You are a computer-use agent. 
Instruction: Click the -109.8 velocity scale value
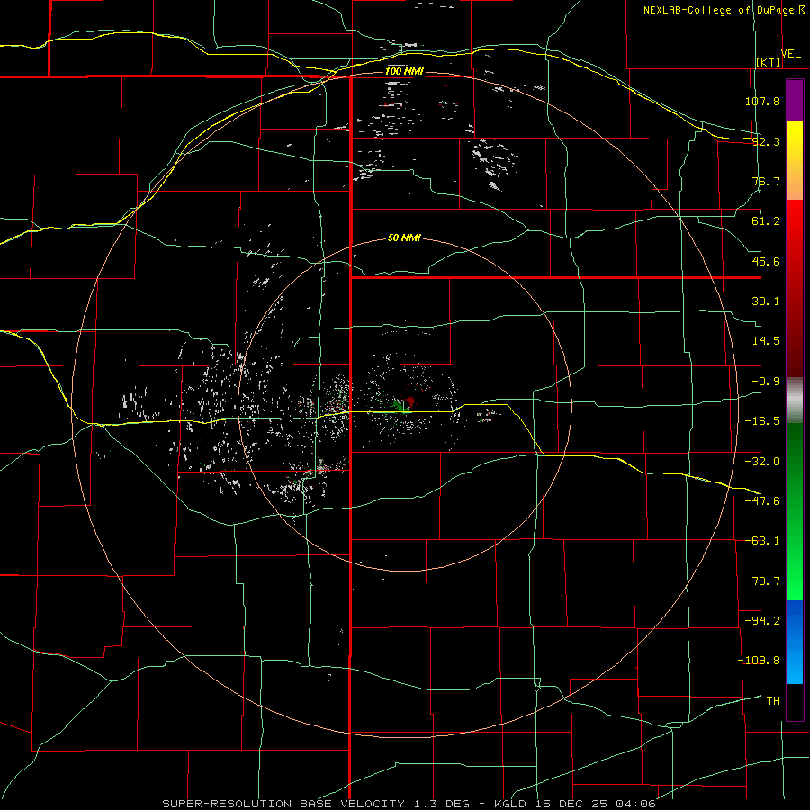[x=759, y=661]
